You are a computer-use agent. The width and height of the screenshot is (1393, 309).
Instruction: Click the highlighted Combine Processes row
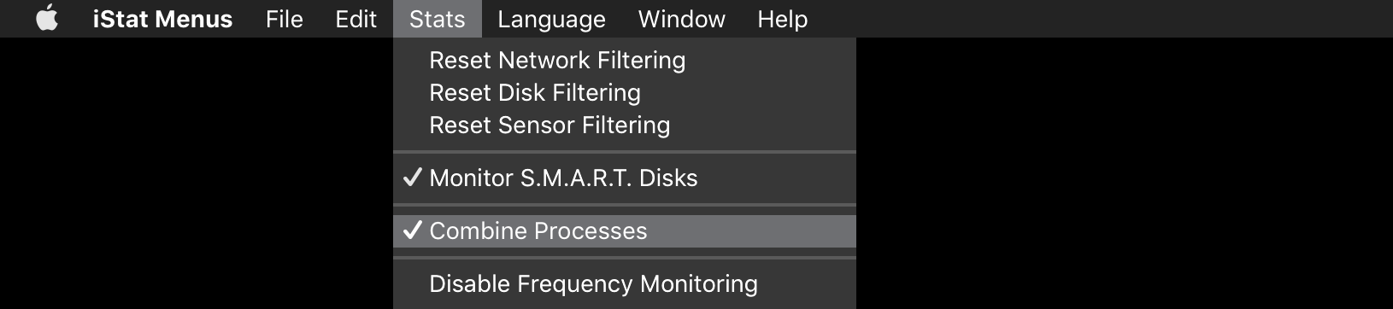pos(625,230)
